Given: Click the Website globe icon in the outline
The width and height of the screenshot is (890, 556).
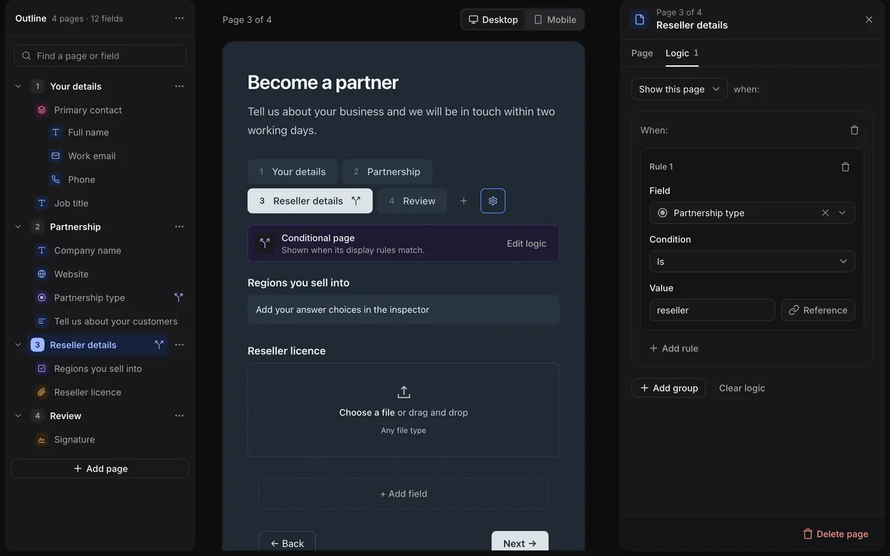Looking at the screenshot, I should coord(42,274).
